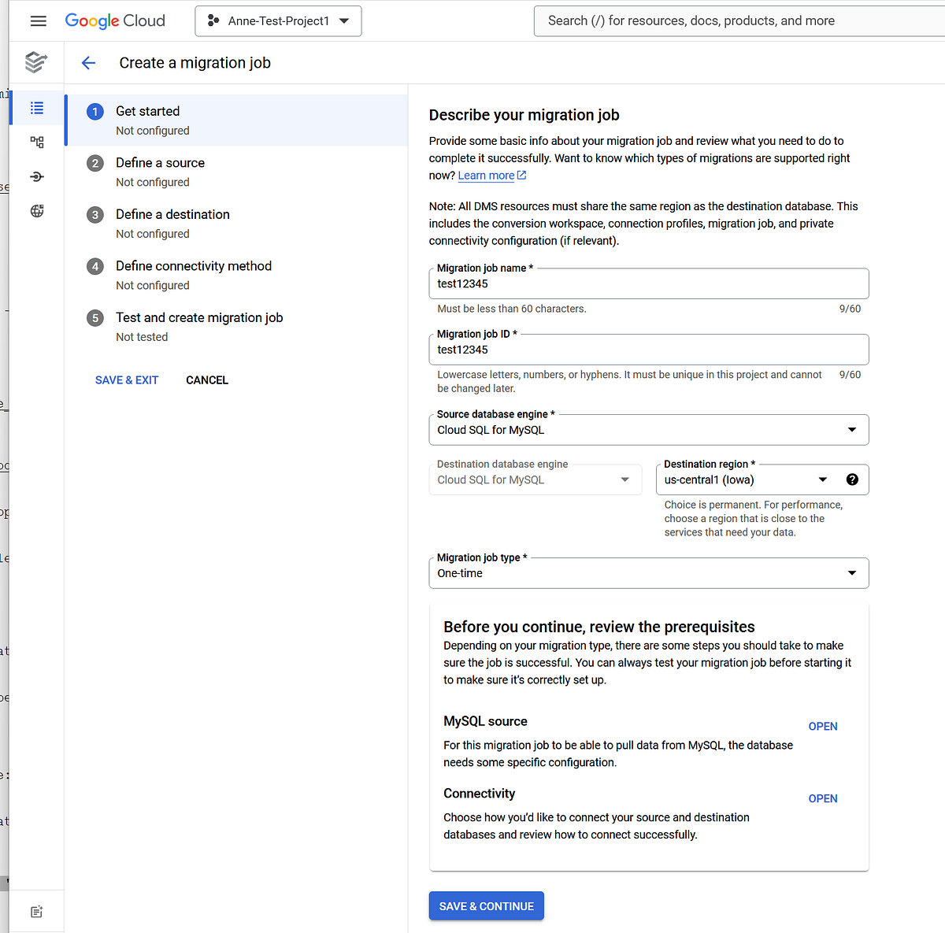Click the back arrow beside Create a migration job
Image resolution: width=945 pixels, height=933 pixels.
88,62
